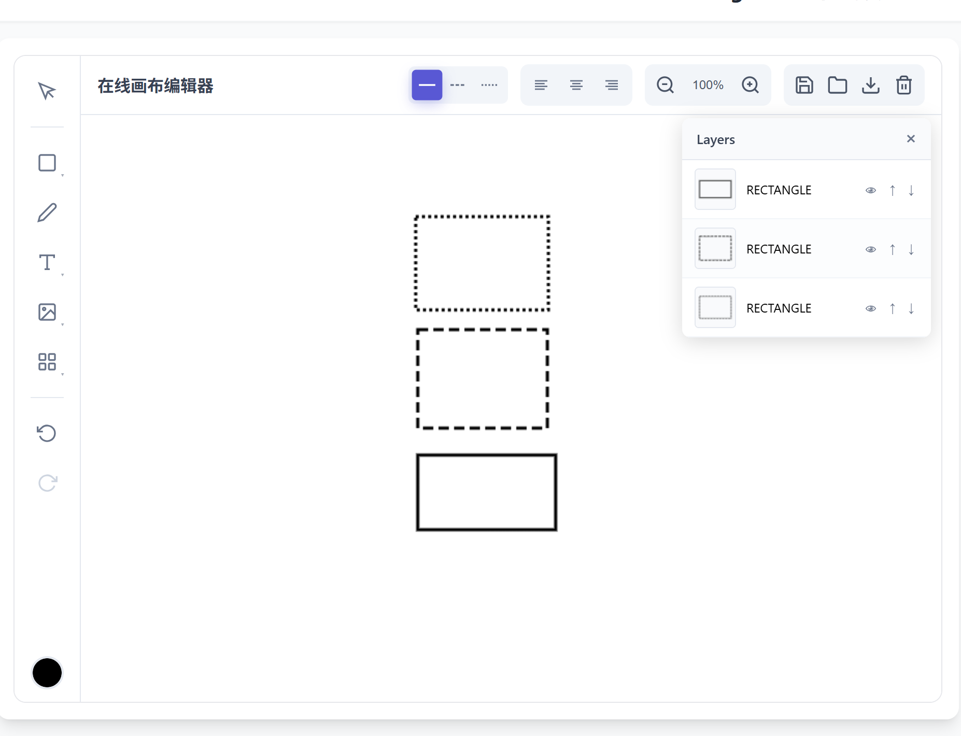Move solid RECTANGLE layer down
961x736 pixels.
911,190
